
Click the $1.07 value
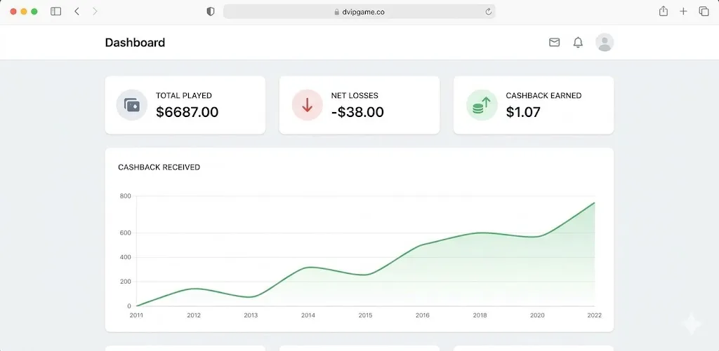point(523,112)
